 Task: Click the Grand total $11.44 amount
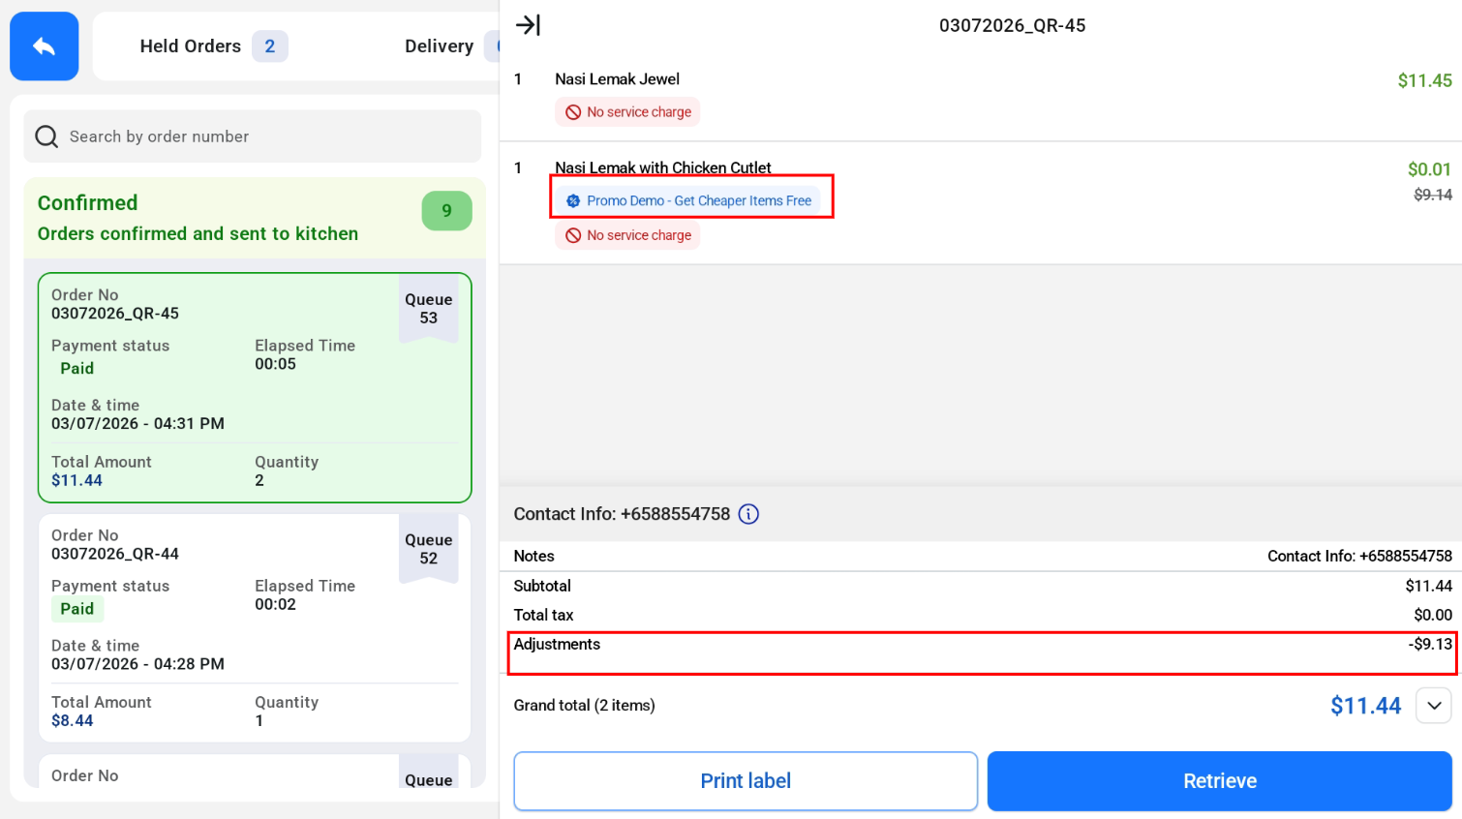coord(1365,706)
